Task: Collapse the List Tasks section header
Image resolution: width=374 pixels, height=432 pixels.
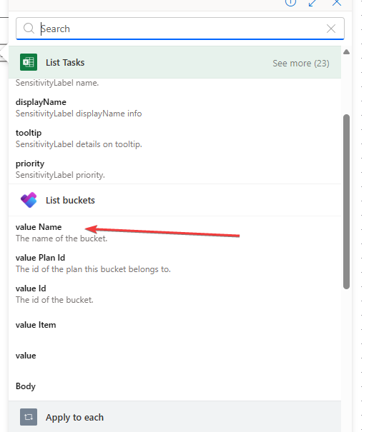Action: [174, 62]
